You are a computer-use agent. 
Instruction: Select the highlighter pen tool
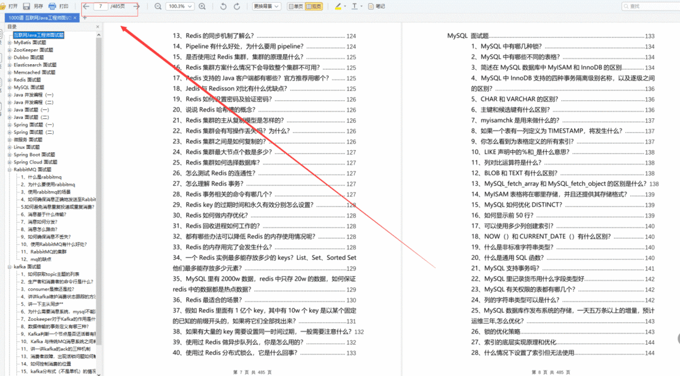coord(338,6)
